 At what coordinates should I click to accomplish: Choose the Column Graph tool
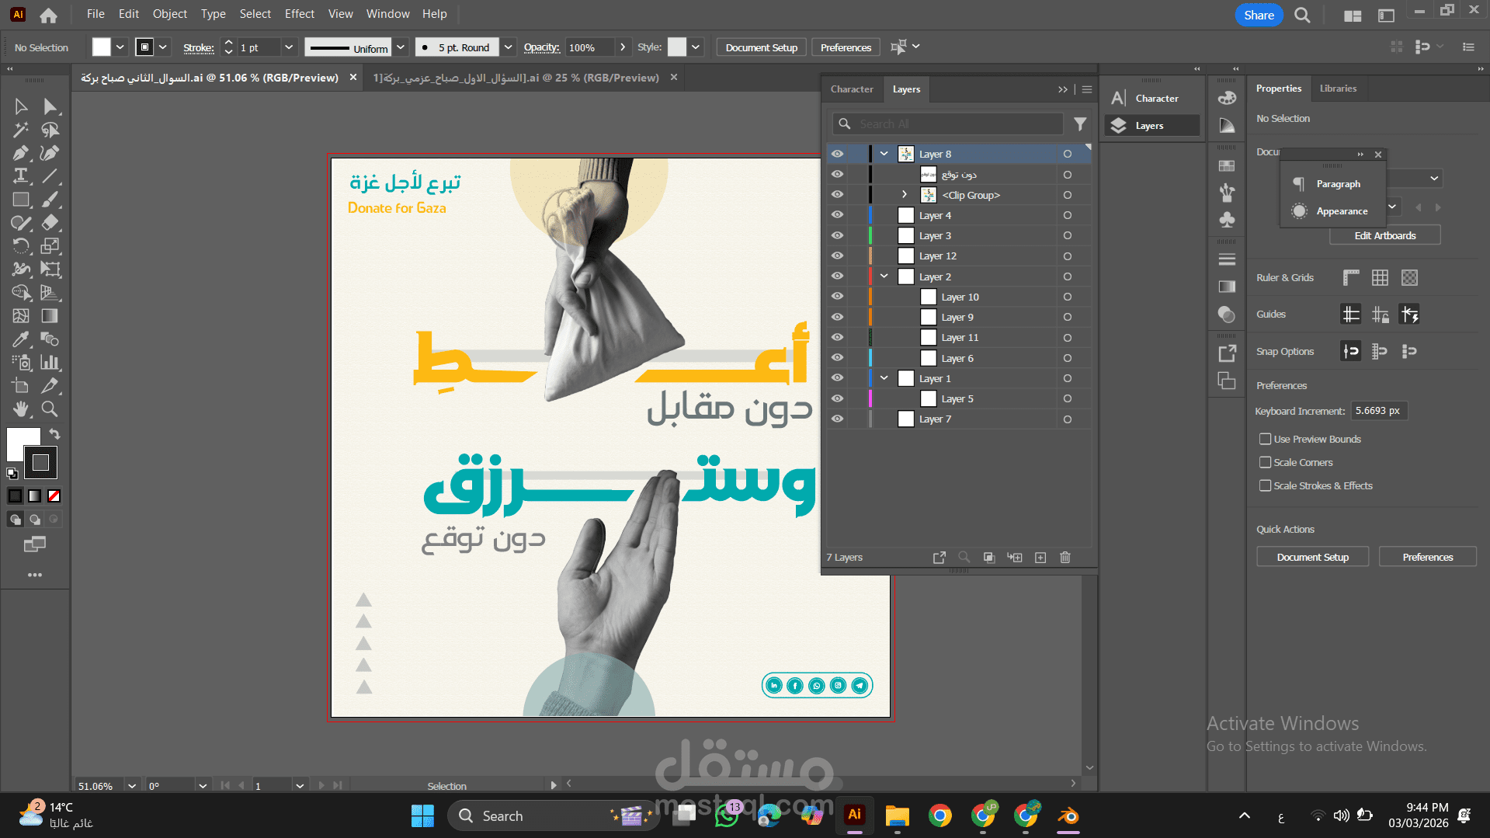50,363
